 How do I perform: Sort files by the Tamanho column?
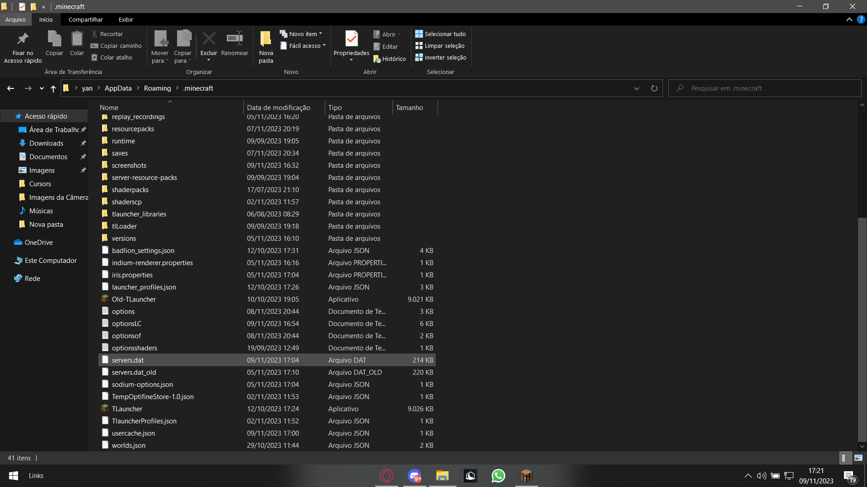[415, 107]
